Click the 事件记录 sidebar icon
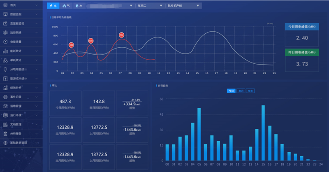The image size is (329, 172). (x=5, y=97)
